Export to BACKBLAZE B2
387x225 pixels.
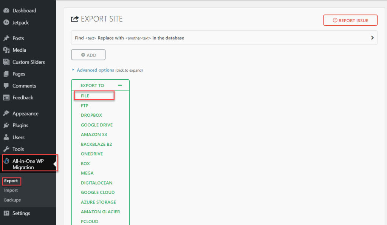[96, 144]
